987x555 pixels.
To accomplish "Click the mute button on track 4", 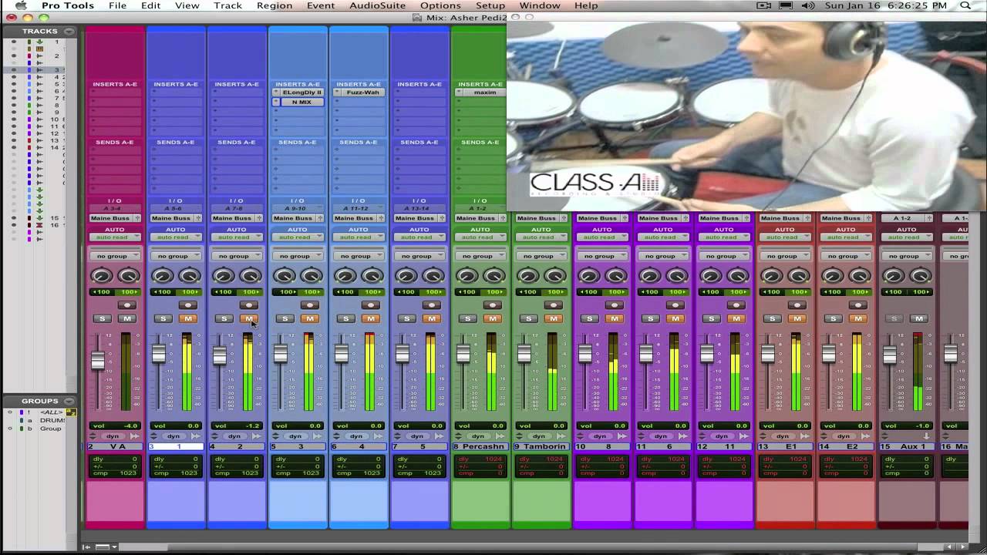I will coord(371,318).
